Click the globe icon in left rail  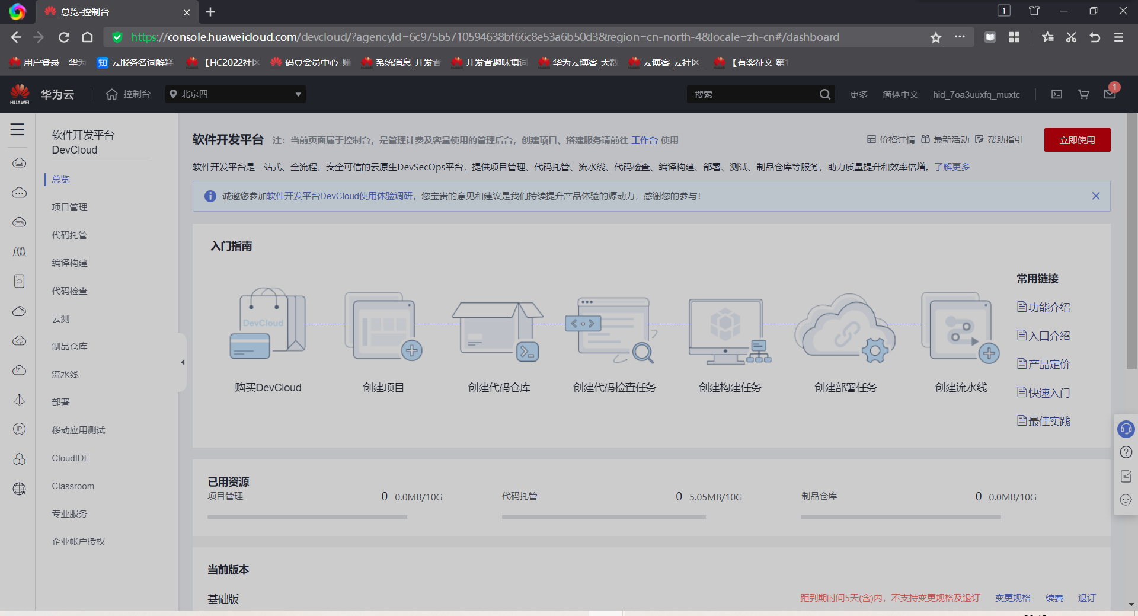[20, 489]
